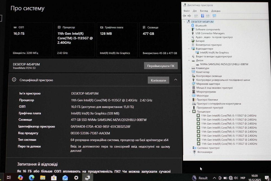Select the Батареї battery icon in the tree
The height and width of the screenshot is (181, 271).
tap(193, 41)
